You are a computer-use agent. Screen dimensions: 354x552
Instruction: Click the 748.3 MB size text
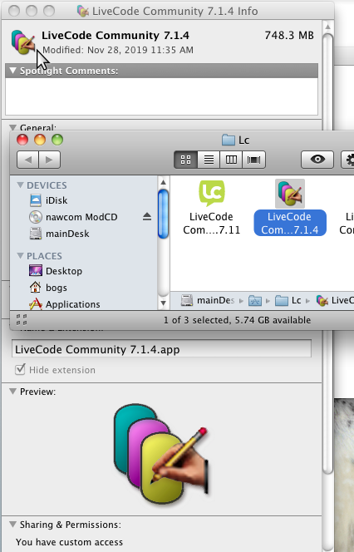[x=289, y=35]
